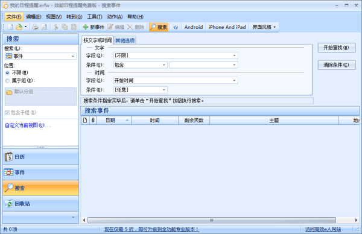Screen dimensions: 362x234
Task: Click the 删除 delete toolbar button
Action: (x=136, y=27)
